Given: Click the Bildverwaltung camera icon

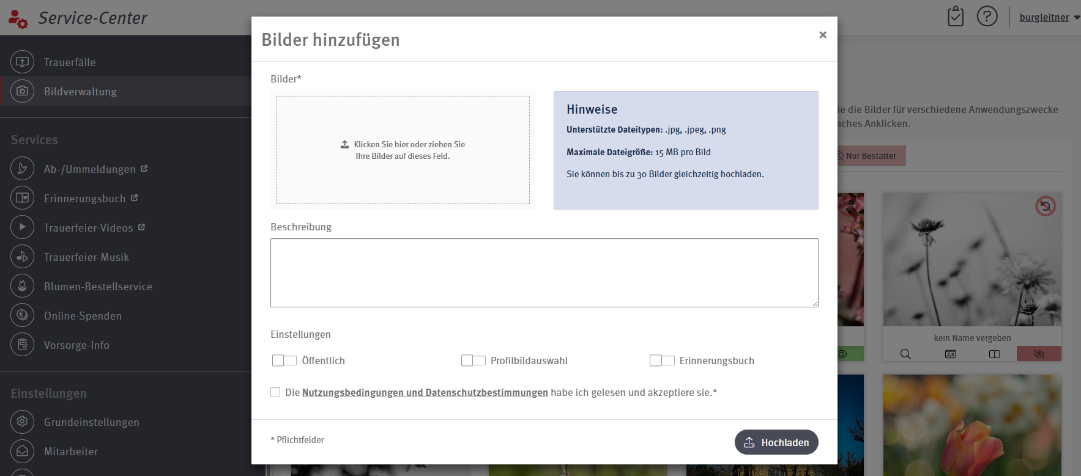Looking at the screenshot, I should [x=22, y=91].
